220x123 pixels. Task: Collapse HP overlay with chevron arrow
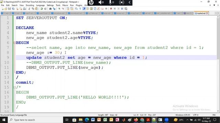coord(130,2)
